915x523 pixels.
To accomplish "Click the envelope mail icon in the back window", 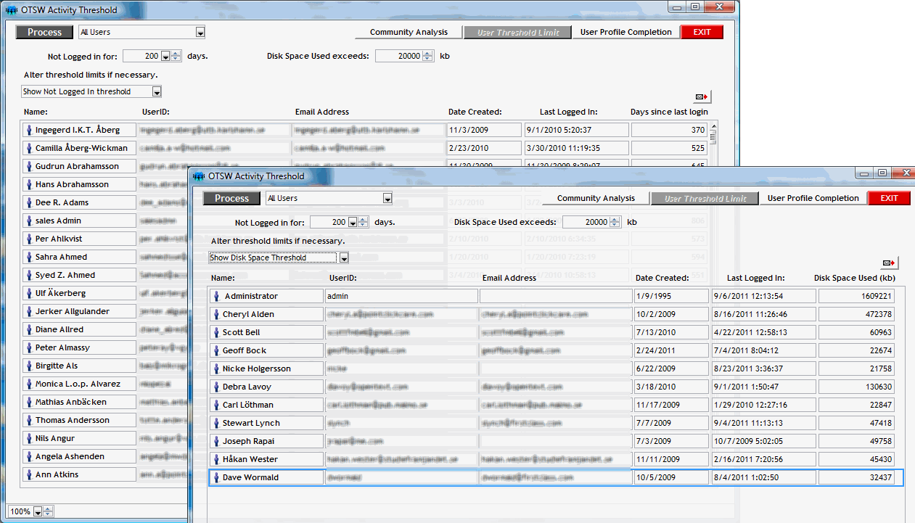I will coord(702,96).
